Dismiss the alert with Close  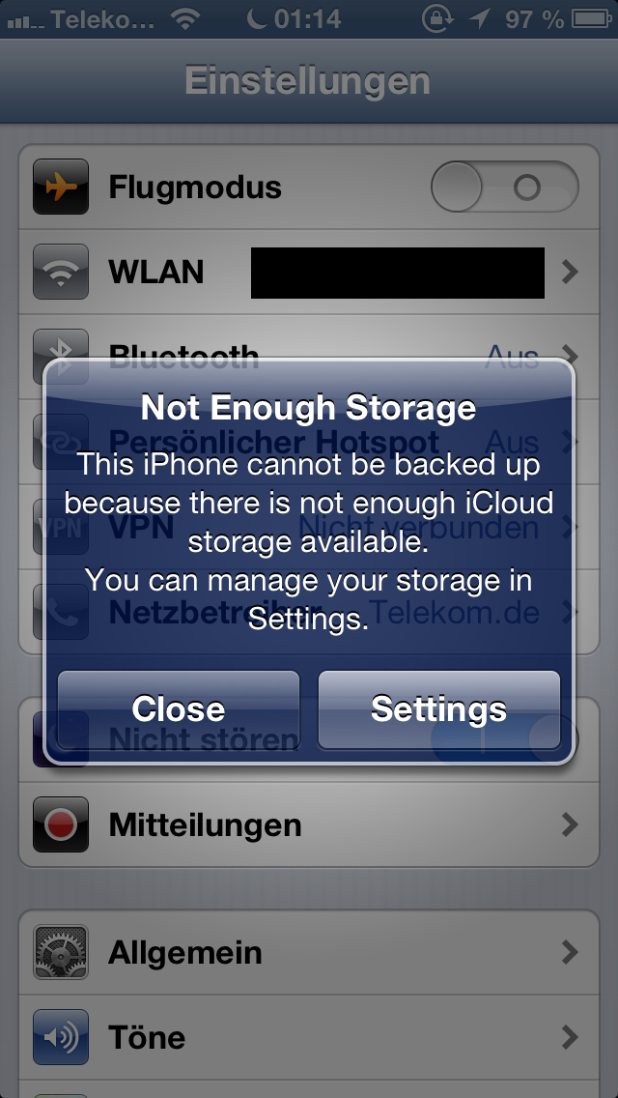[x=179, y=709]
